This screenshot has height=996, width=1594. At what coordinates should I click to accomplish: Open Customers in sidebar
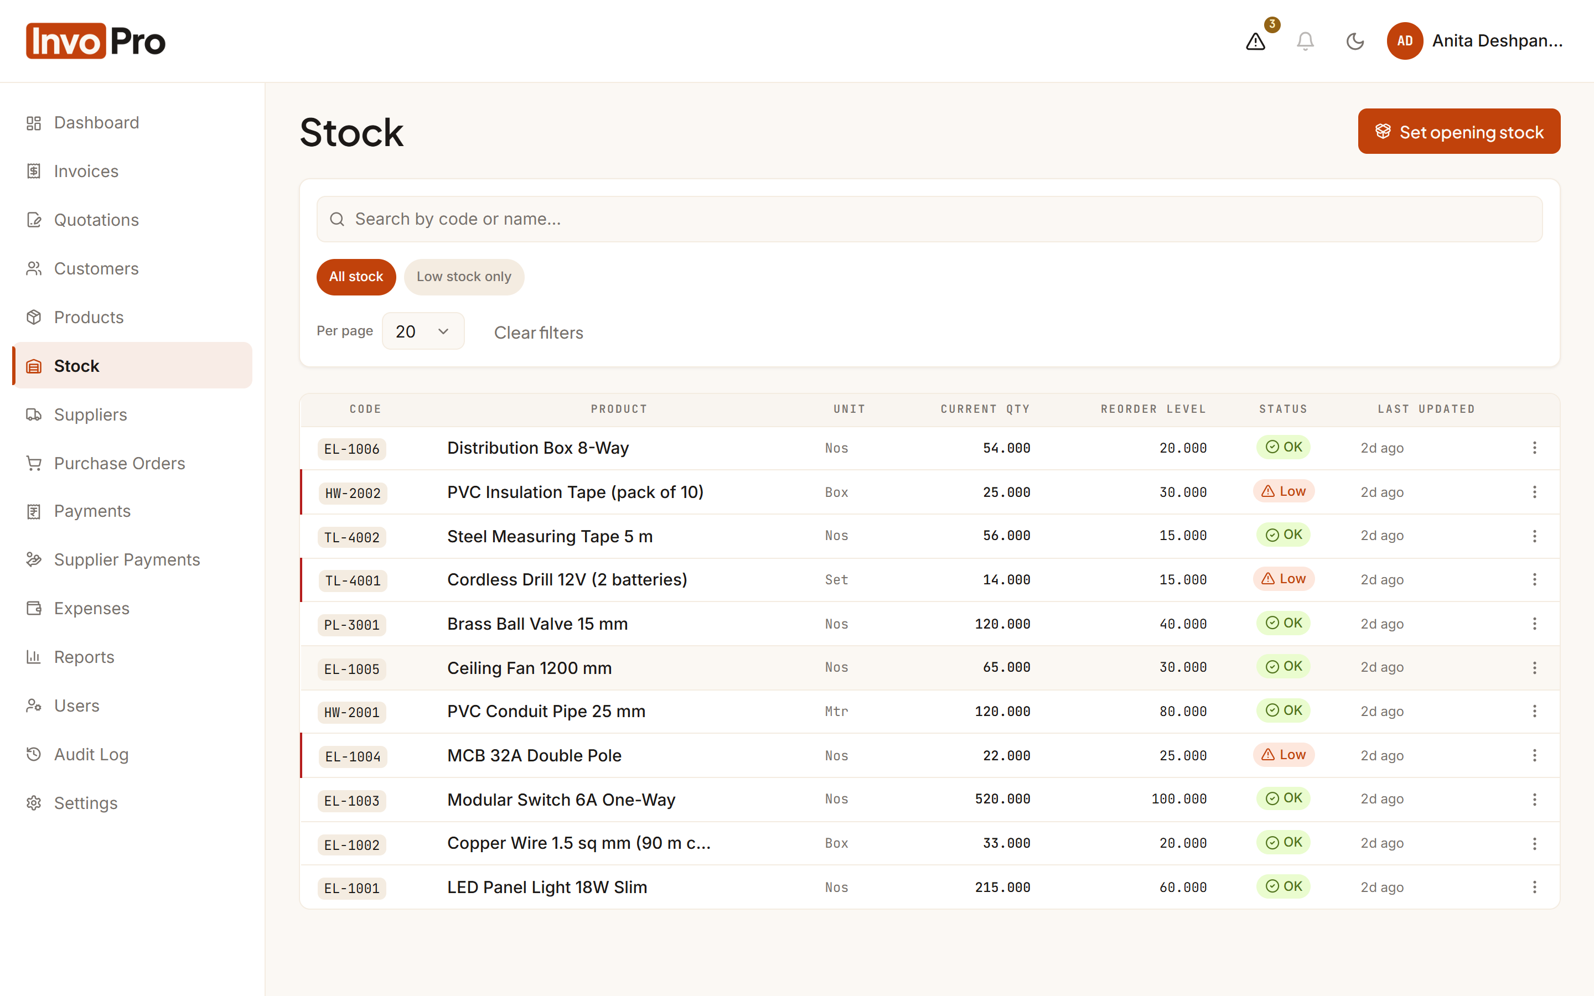pos(132,269)
